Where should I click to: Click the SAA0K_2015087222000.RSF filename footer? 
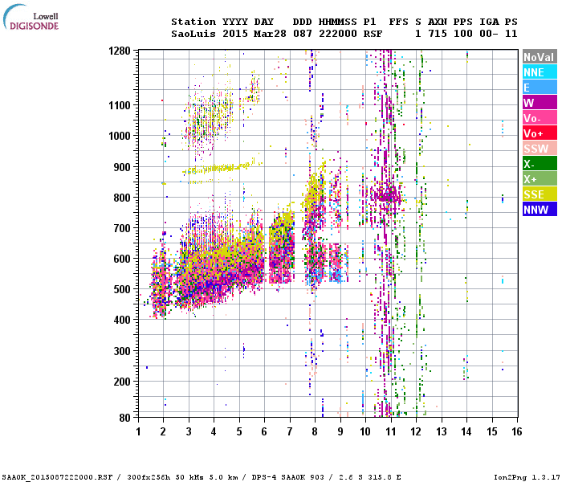pyautogui.click(x=57, y=477)
